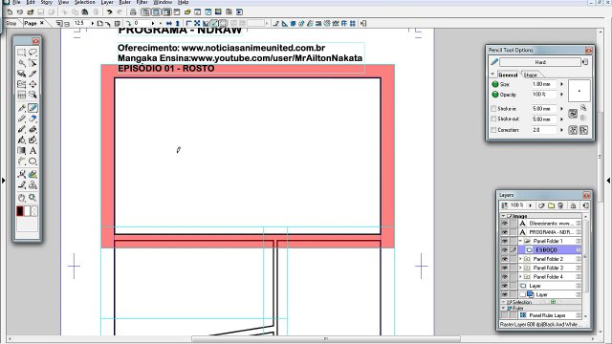Select the Move Layer tool with four arrows
Viewport: 612px width, 344px height.
[x=33, y=84]
